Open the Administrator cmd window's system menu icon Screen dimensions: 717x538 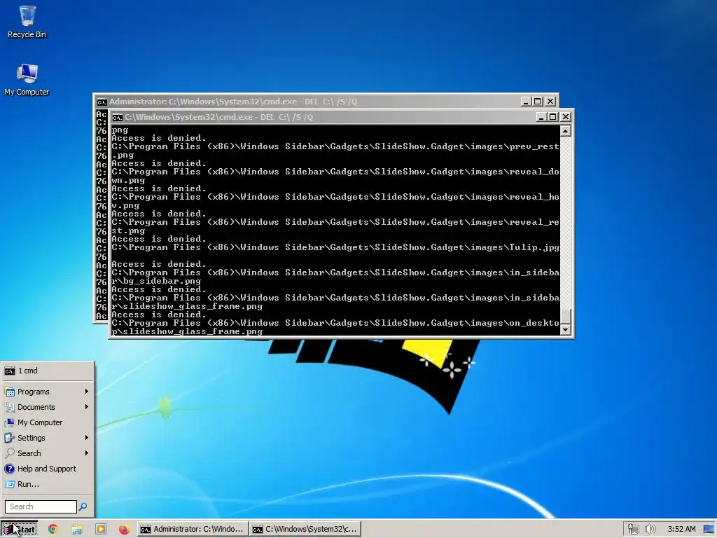(x=102, y=102)
